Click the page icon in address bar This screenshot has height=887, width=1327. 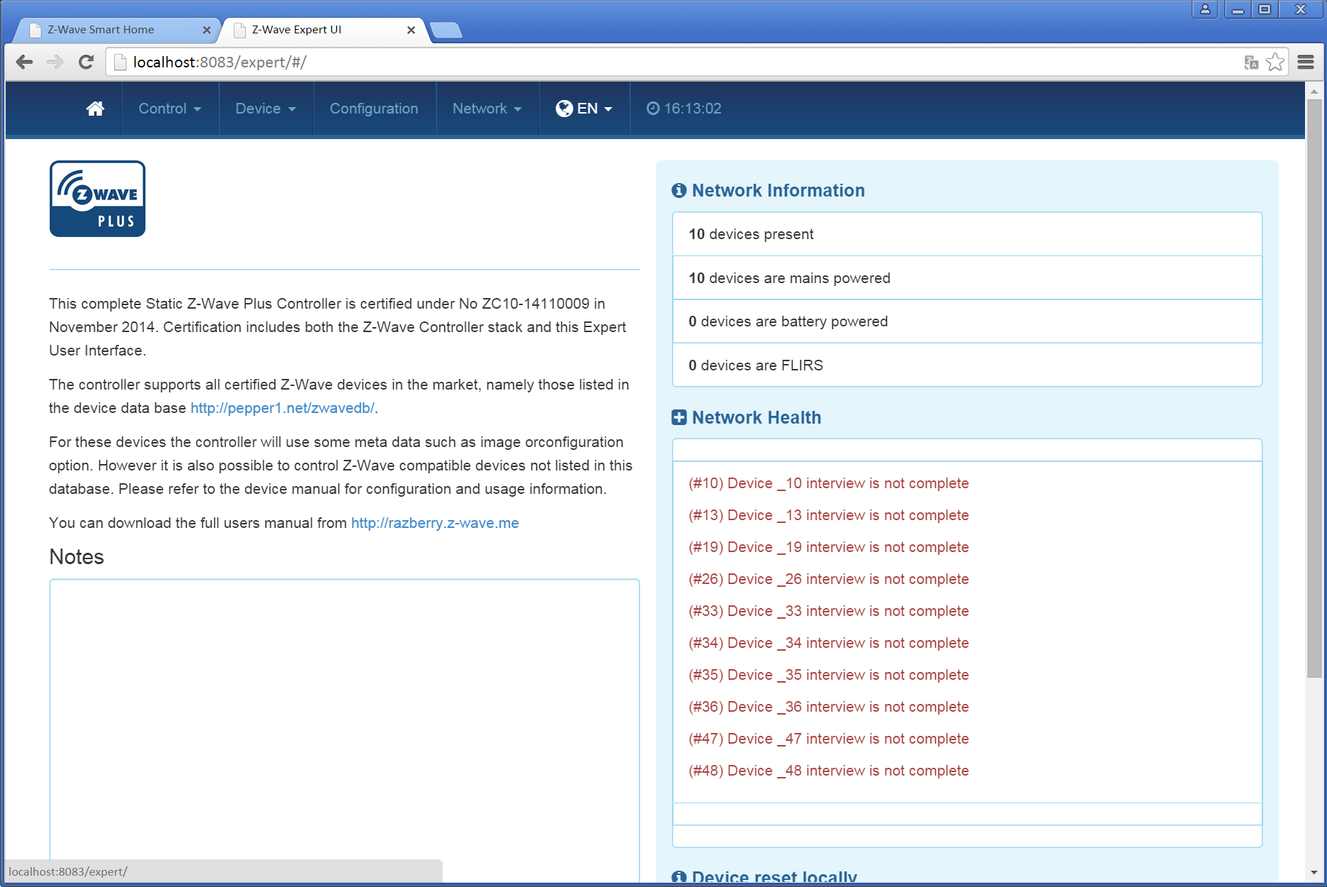120,62
